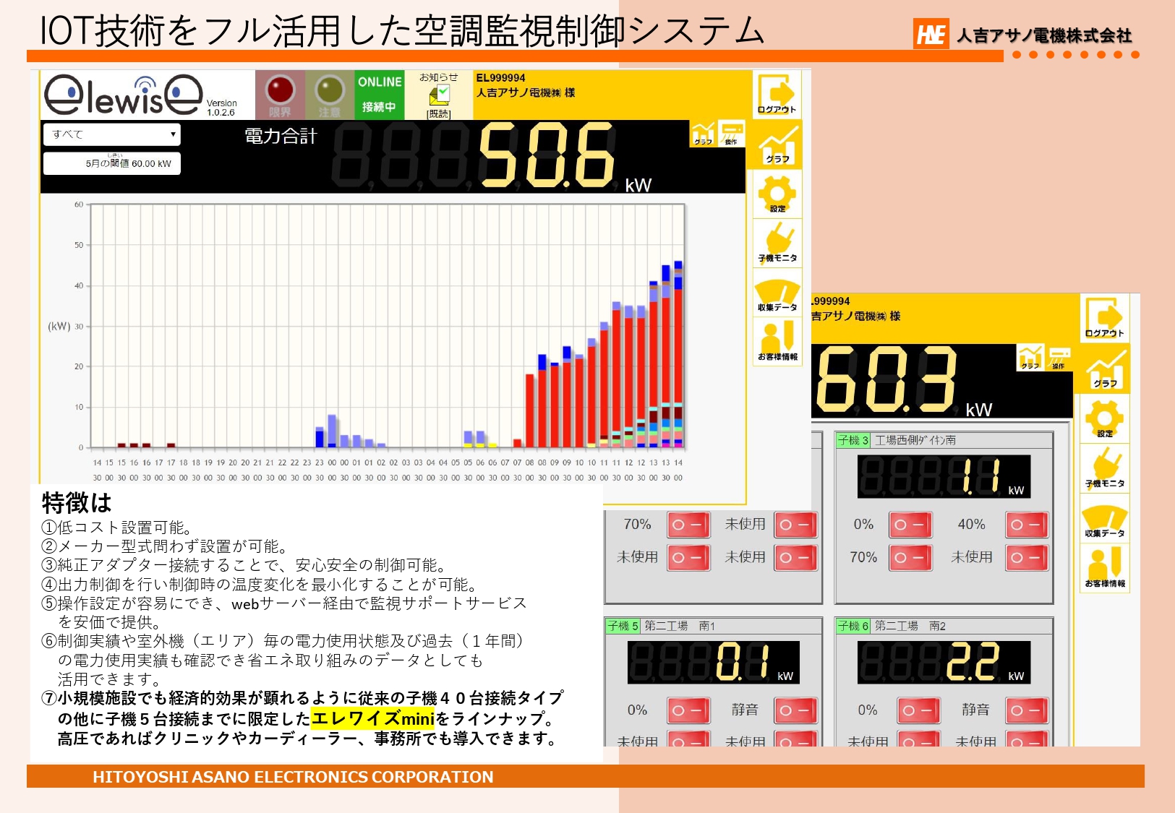
Task: Toggle the 静音 switch in 子機 6 panel
Action: click(x=1027, y=710)
